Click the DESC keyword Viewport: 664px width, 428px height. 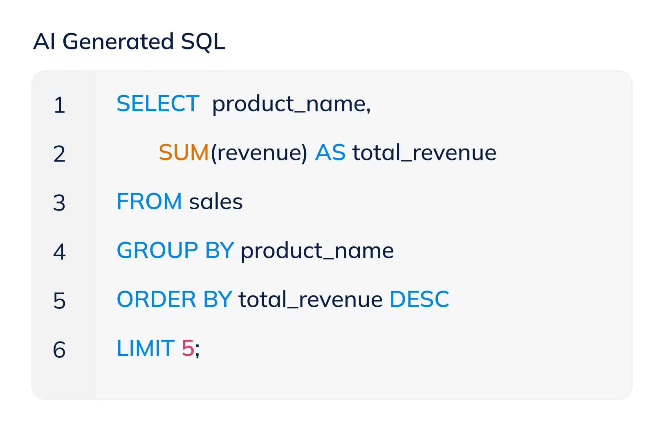click(419, 299)
